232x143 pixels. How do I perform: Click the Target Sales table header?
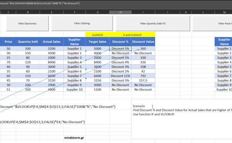97,42
